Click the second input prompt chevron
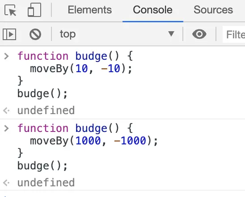The height and width of the screenshot is (197, 245). (x=6, y=128)
